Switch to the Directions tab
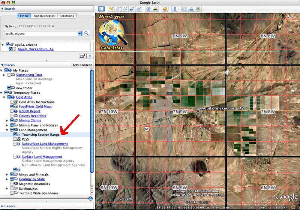Screen dimensions: 300x210 [x=67, y=16]
